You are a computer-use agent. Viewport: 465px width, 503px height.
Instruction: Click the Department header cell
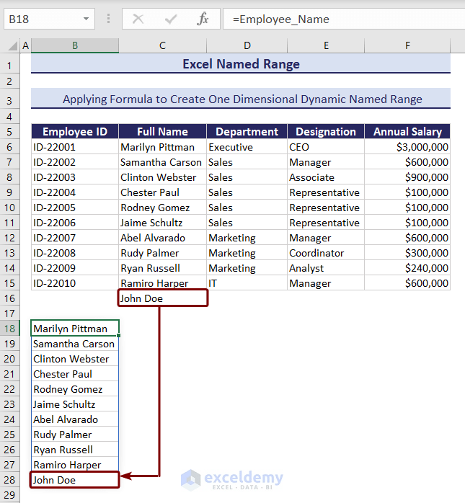(247, 132)
